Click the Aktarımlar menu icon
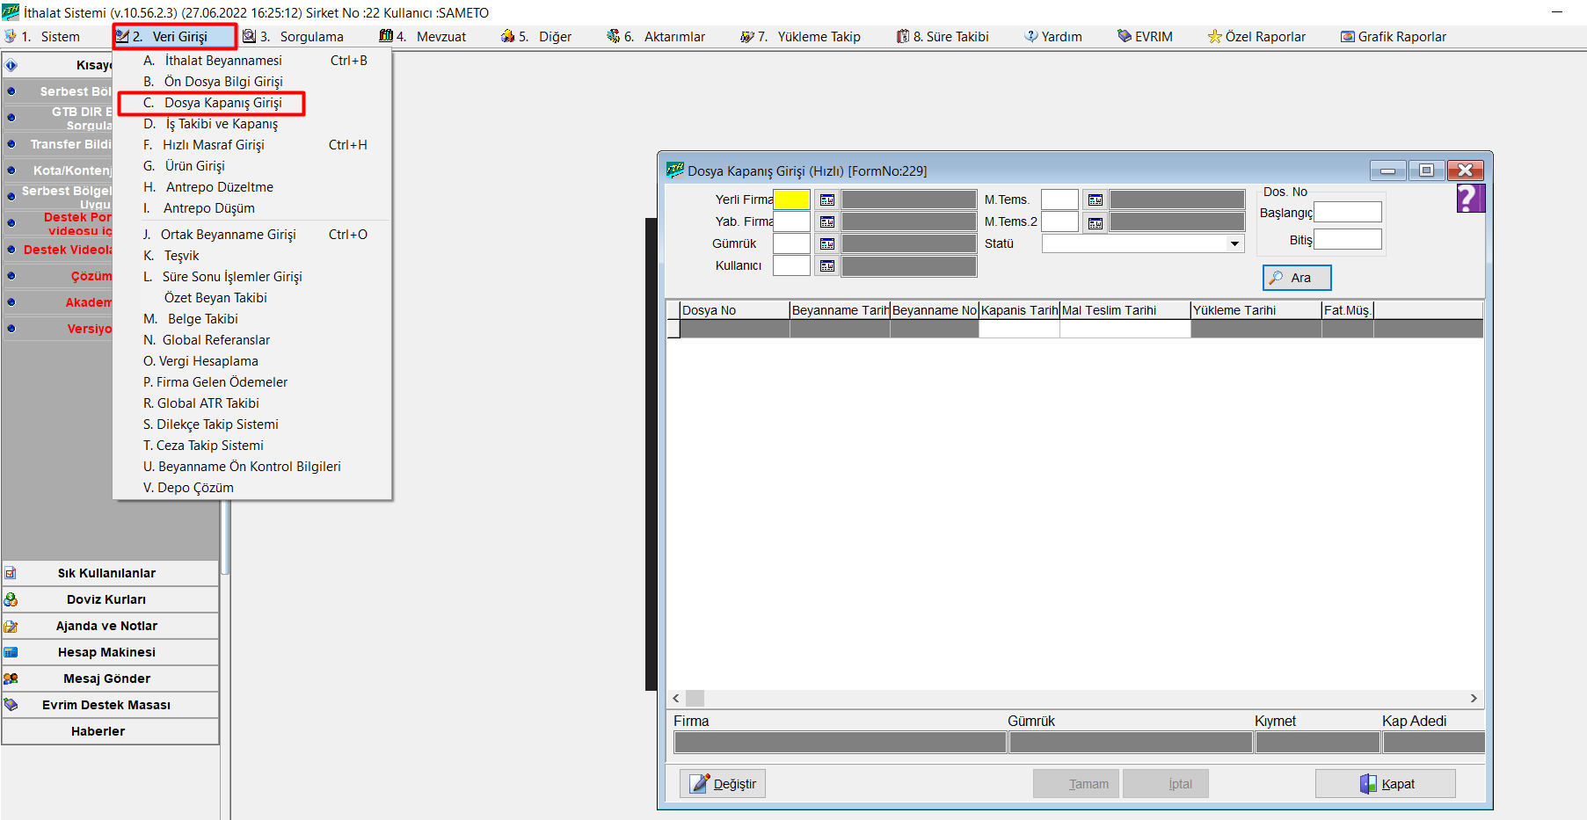This screenshot has height=820, width=1587. [614, 36]
